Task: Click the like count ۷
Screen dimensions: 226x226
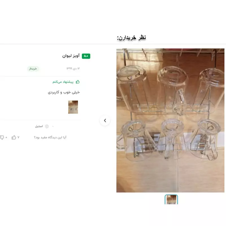Action: (18, 137)
